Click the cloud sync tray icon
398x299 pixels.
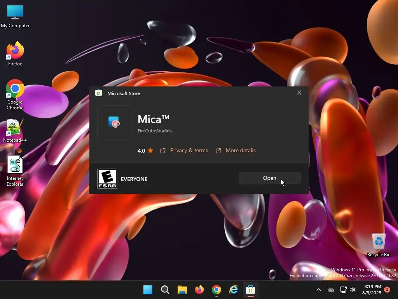pyautogui.click(x=331, y=290)
